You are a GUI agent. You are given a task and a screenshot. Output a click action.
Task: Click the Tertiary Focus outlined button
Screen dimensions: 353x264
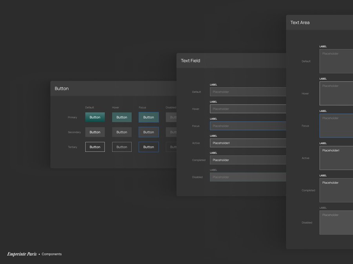tap(149, 147)
